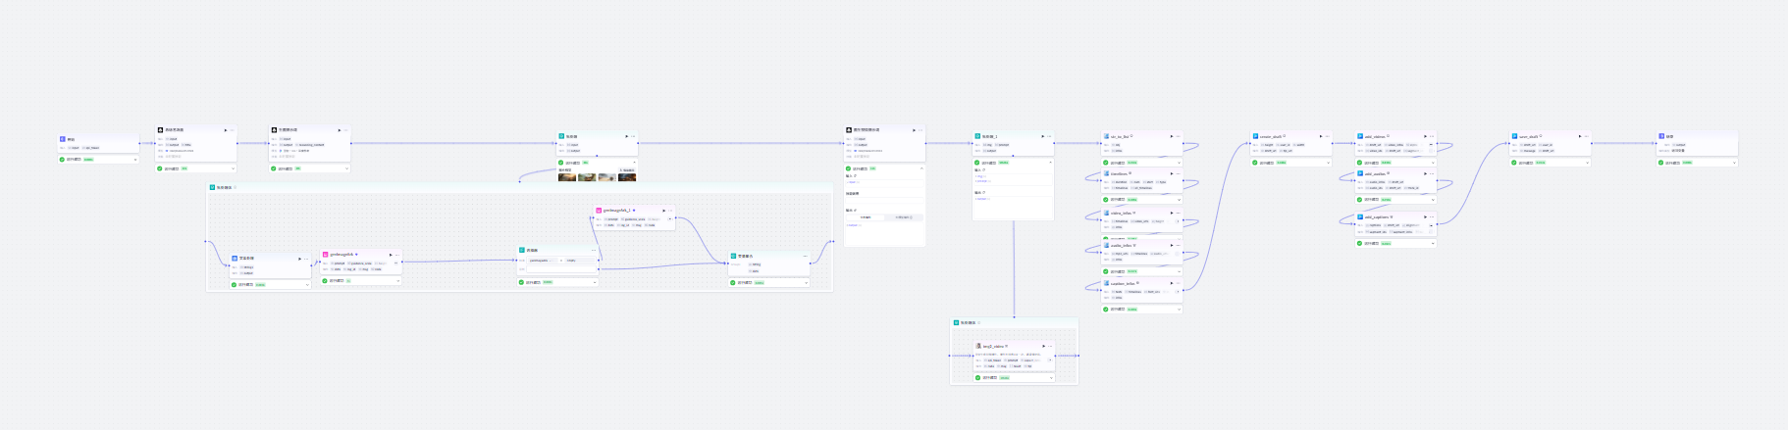Expand run result under create_draft node
The width and height of the screenshot is (1788, 430).
[1326, 163]
